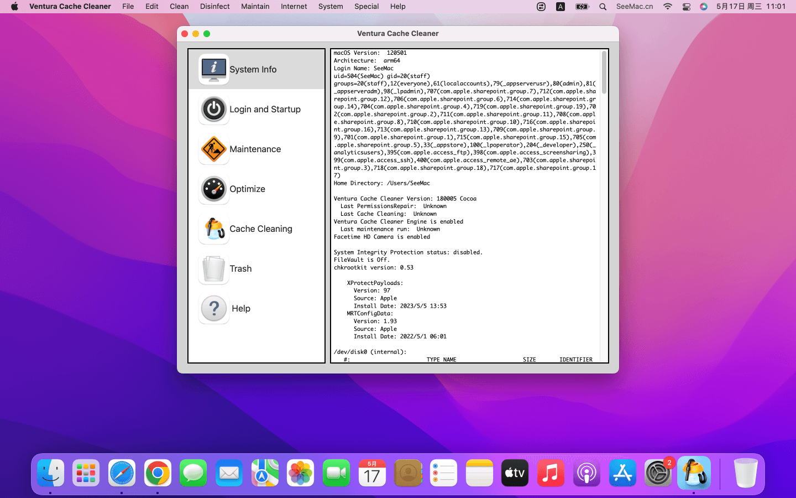Click the 'Architecture: arm64' line
This screenshot has height=498, width=796.
[x=367, y=61]
